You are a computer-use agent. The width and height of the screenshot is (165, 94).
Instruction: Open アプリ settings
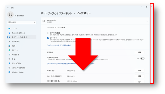22,46
